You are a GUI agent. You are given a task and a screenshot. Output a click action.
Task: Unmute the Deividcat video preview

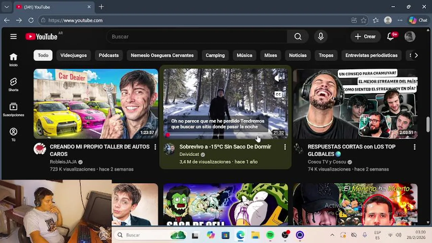279,78
